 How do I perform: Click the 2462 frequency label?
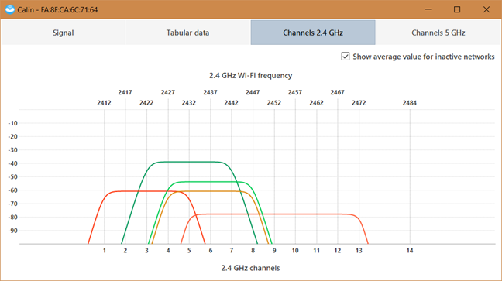click(316, 103)
